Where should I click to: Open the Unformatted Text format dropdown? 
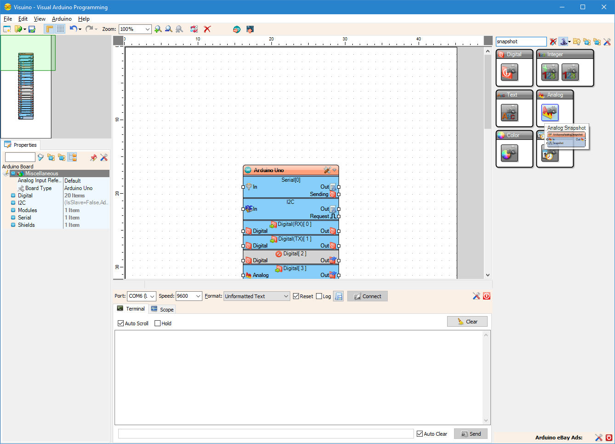[257, 296]
